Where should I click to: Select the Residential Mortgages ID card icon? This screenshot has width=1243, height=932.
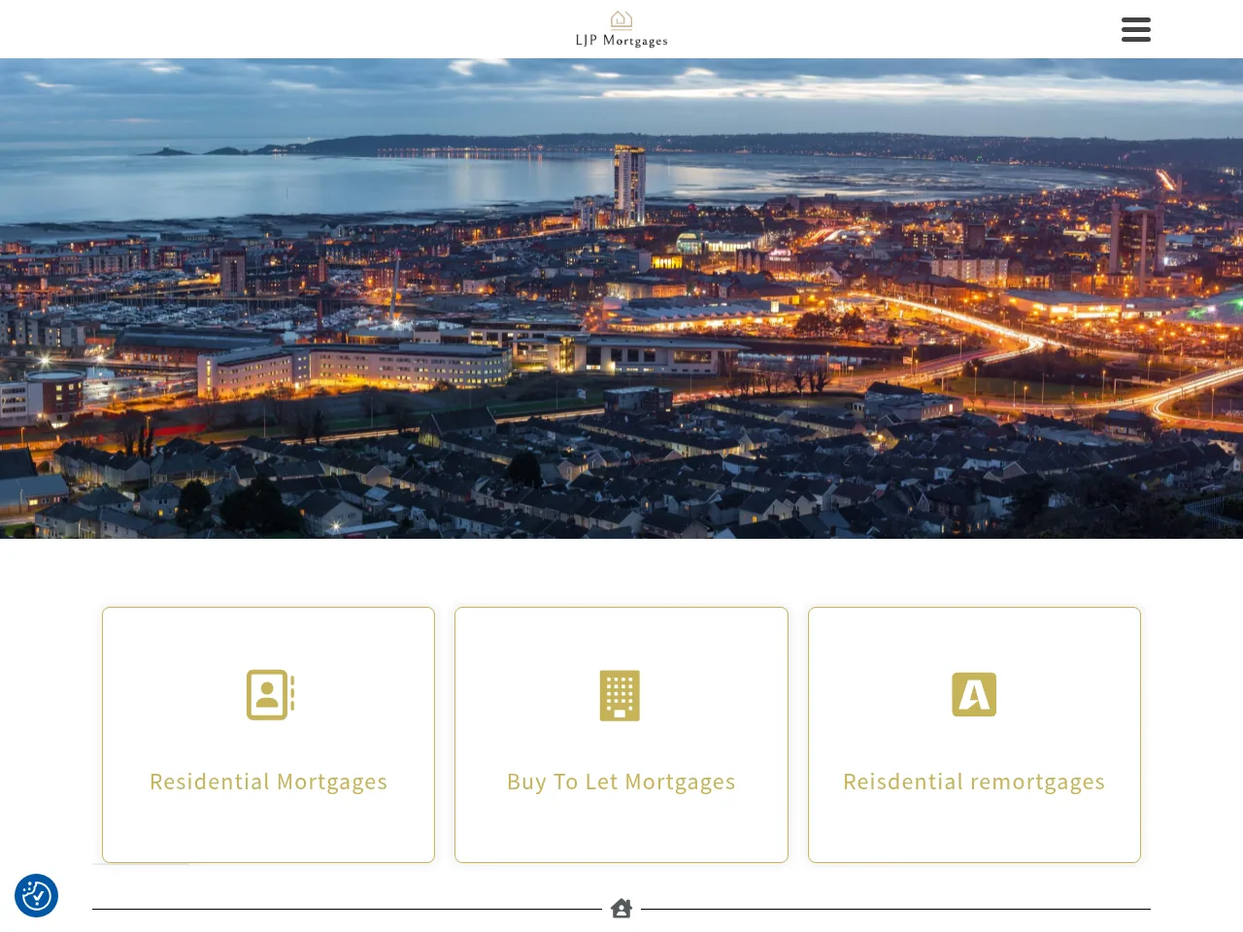tap(268, 694)
